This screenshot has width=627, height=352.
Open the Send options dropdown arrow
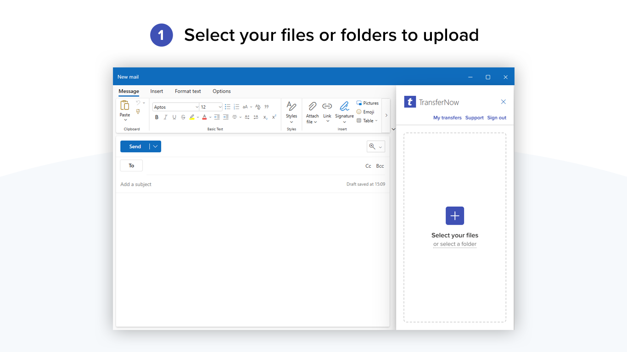(155, 147)
